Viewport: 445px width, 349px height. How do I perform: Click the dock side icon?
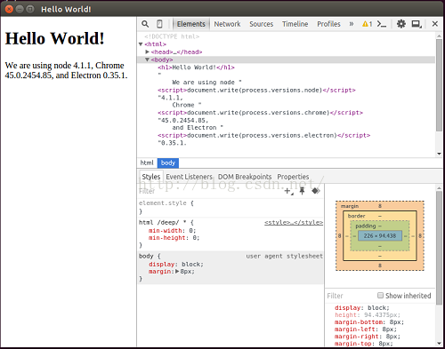[417, 24]
